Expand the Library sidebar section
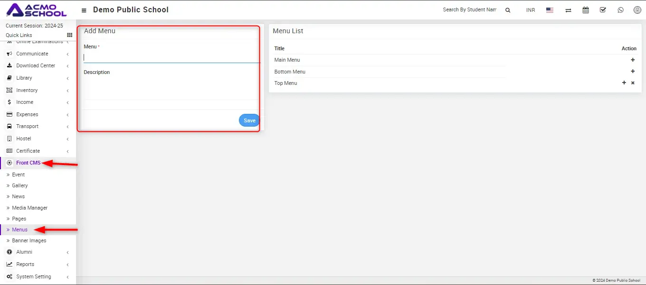Image resolution: width=646 pixels, height=285 pixels. point(24,78)
